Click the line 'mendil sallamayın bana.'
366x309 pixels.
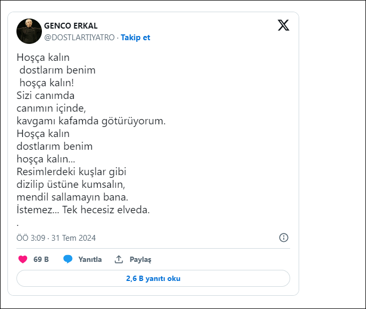coord(73,197)
